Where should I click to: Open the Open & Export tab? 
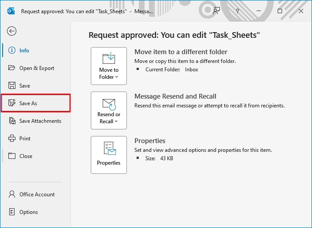click(36, 68)
